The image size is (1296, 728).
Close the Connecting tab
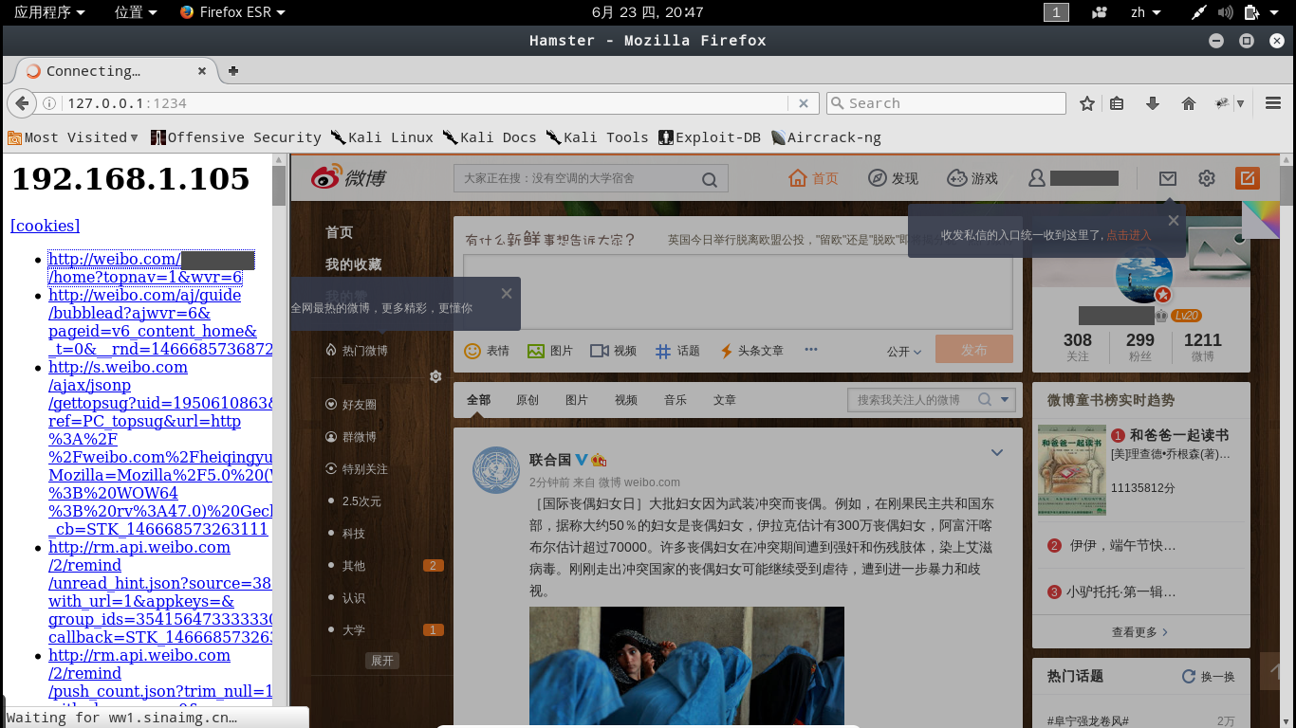coord(202,71)
